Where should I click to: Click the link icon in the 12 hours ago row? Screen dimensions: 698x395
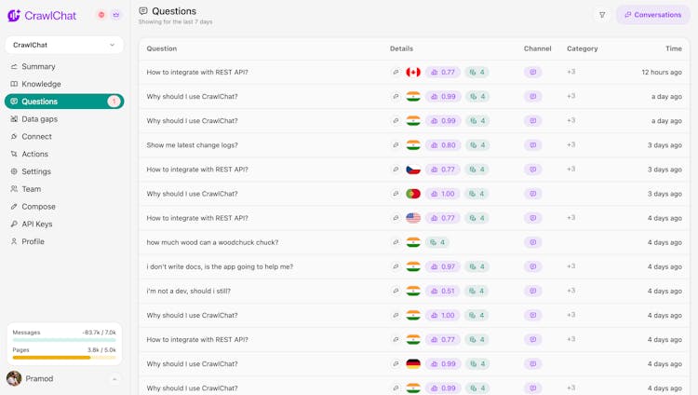tap(396, 73)
